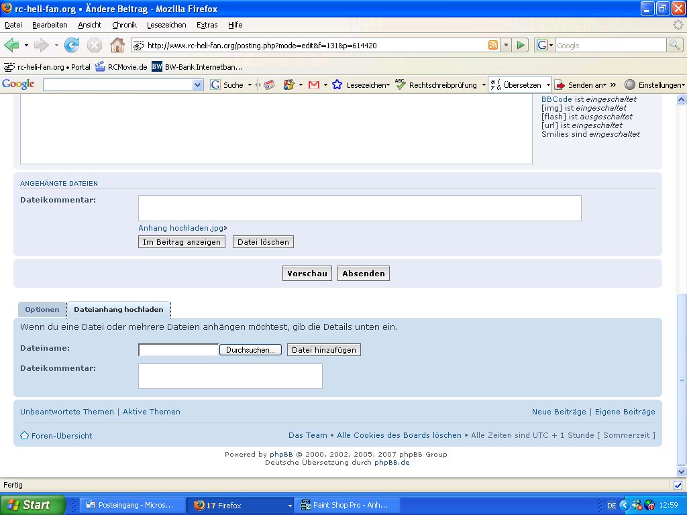Open the RCMovie.de bookmark

pyautogui.click(x=121, y=67)
